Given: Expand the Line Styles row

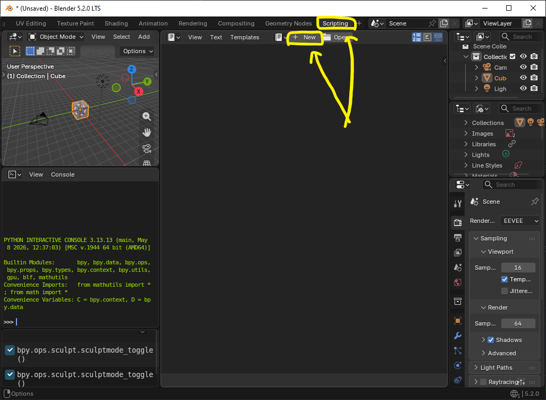Looking at the screenshot, I should click(466, 165).
